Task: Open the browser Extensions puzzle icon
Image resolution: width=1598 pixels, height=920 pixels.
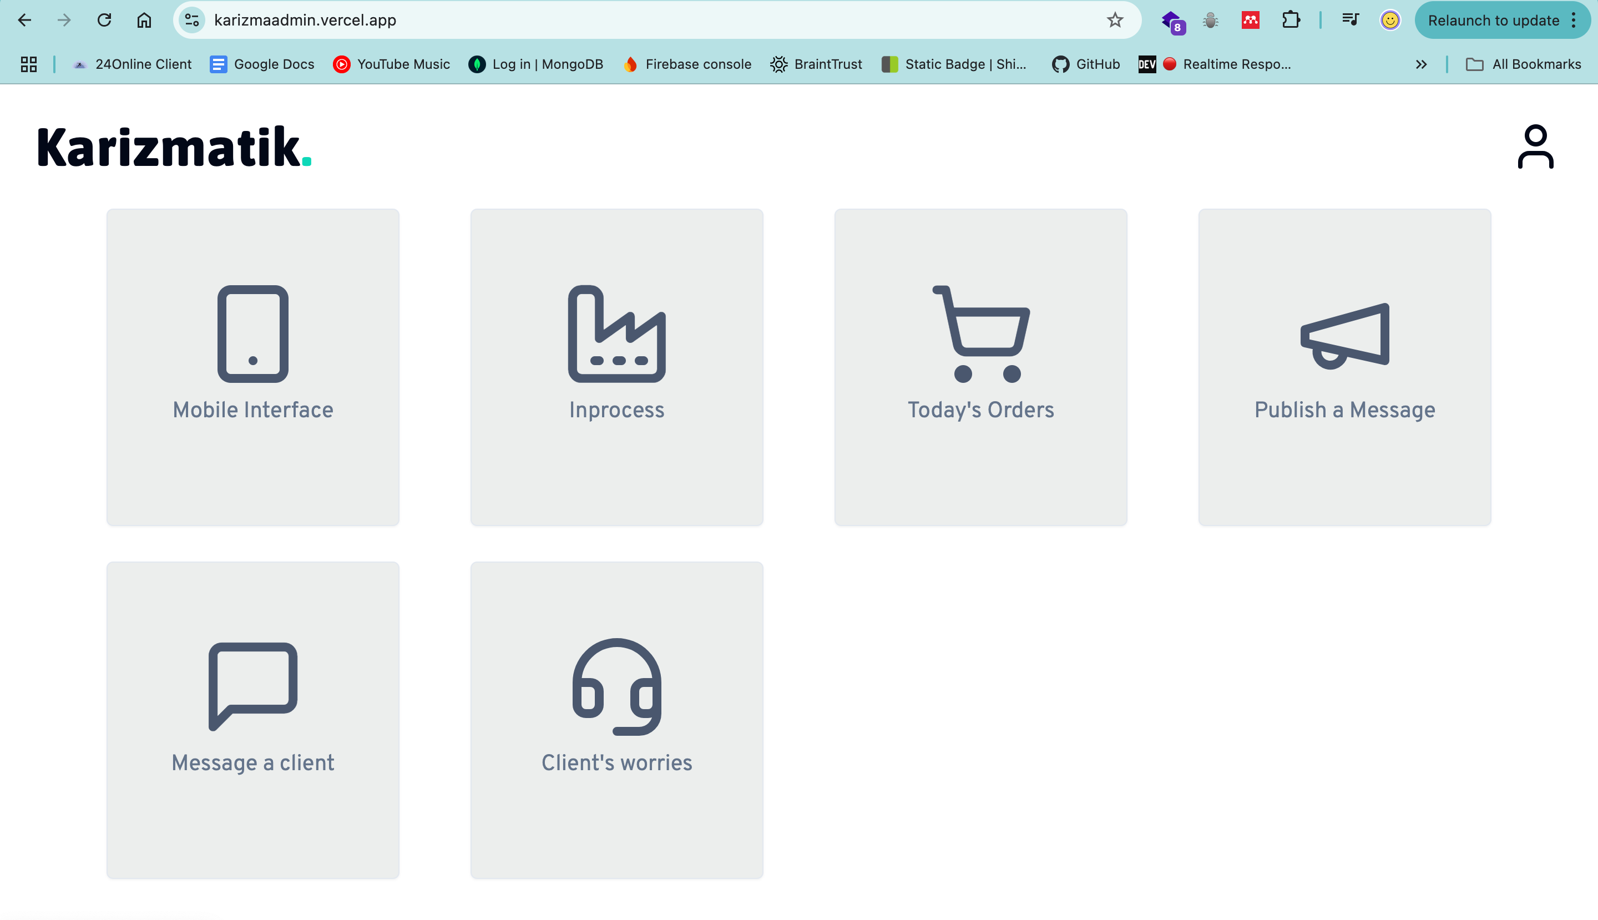Action: [x=1290, y=20]
